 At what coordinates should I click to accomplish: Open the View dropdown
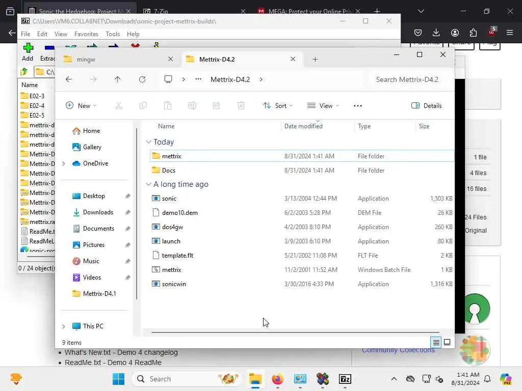pyautogui.click(x=323, y=106)
